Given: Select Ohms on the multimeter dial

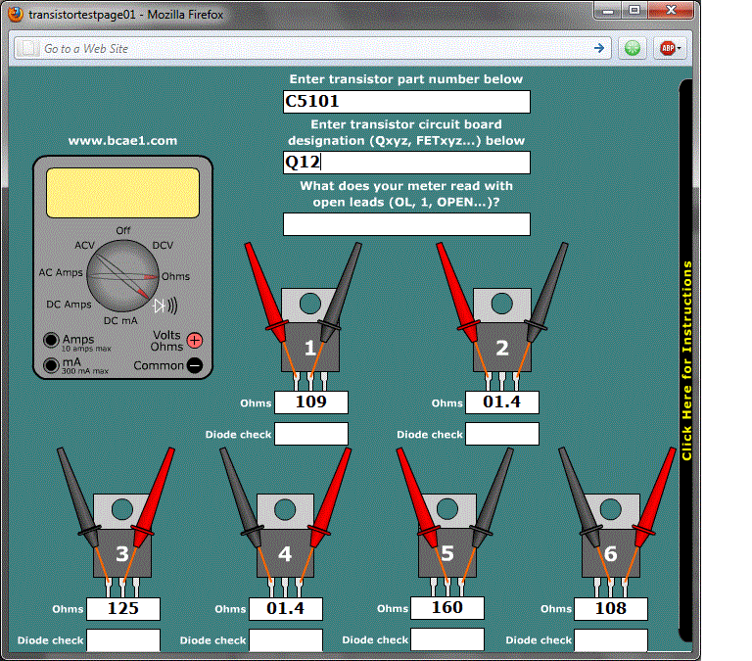Looking at the screenshot, I should pos(175,276).
